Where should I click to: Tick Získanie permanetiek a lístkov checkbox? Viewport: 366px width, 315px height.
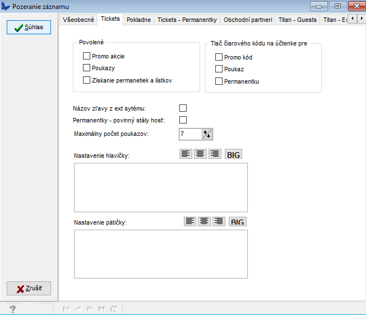86,80
